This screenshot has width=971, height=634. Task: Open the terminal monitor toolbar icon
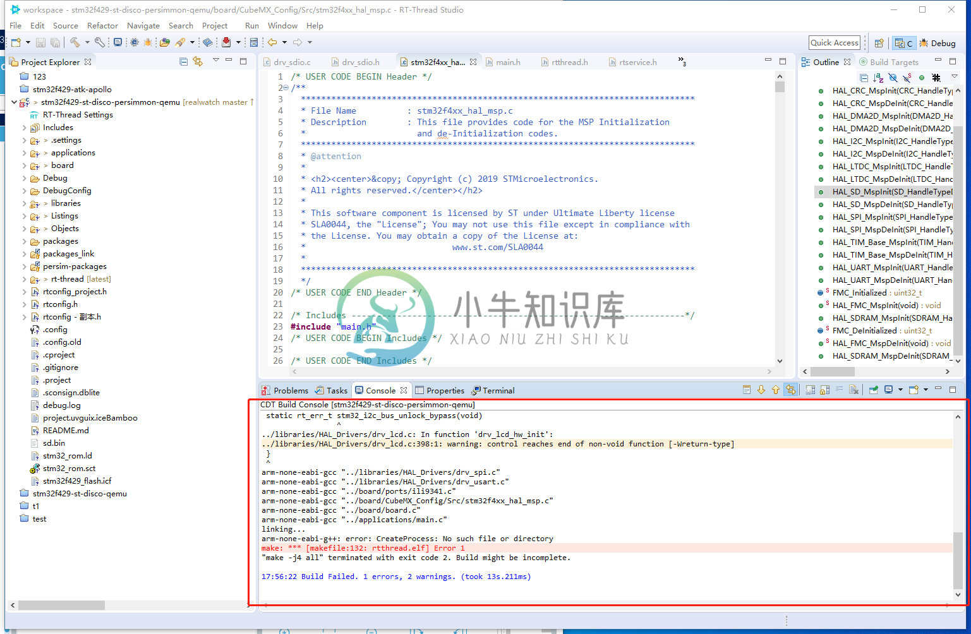[x=118, y=42]
